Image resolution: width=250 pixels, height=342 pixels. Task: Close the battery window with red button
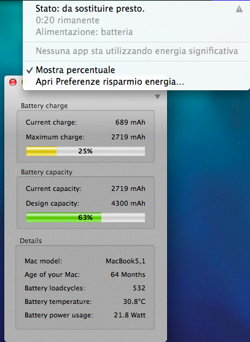tap(13, 82)
